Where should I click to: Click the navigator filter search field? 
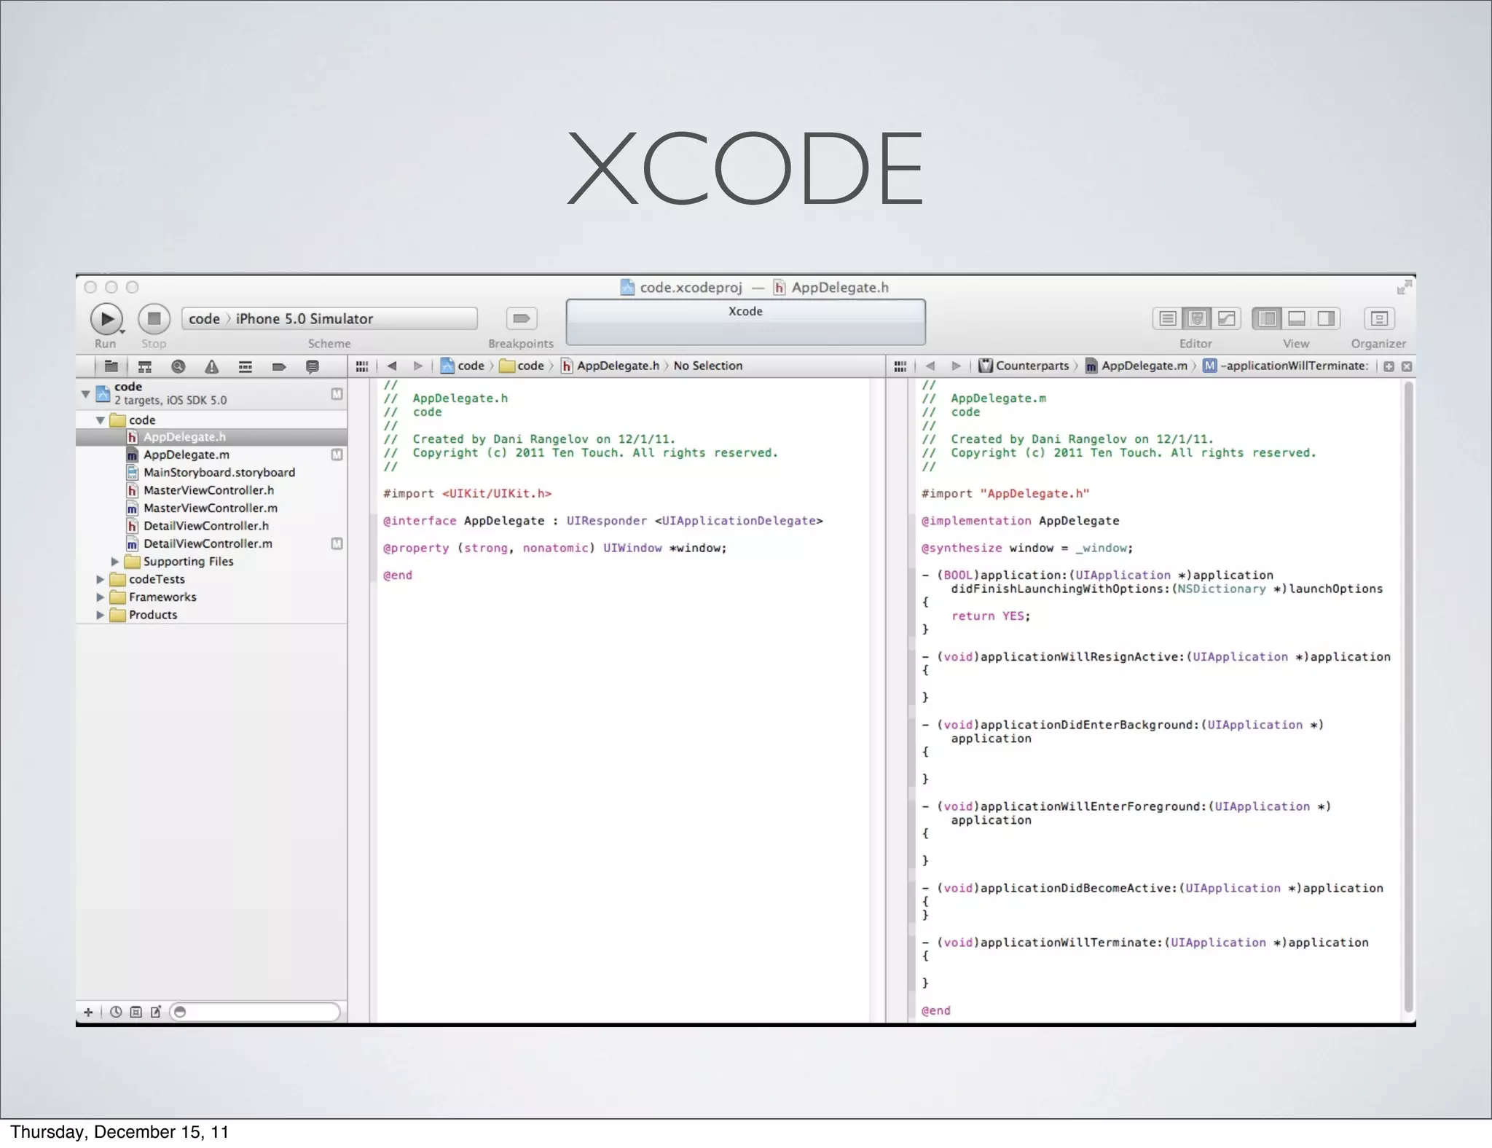(255, 1012)
